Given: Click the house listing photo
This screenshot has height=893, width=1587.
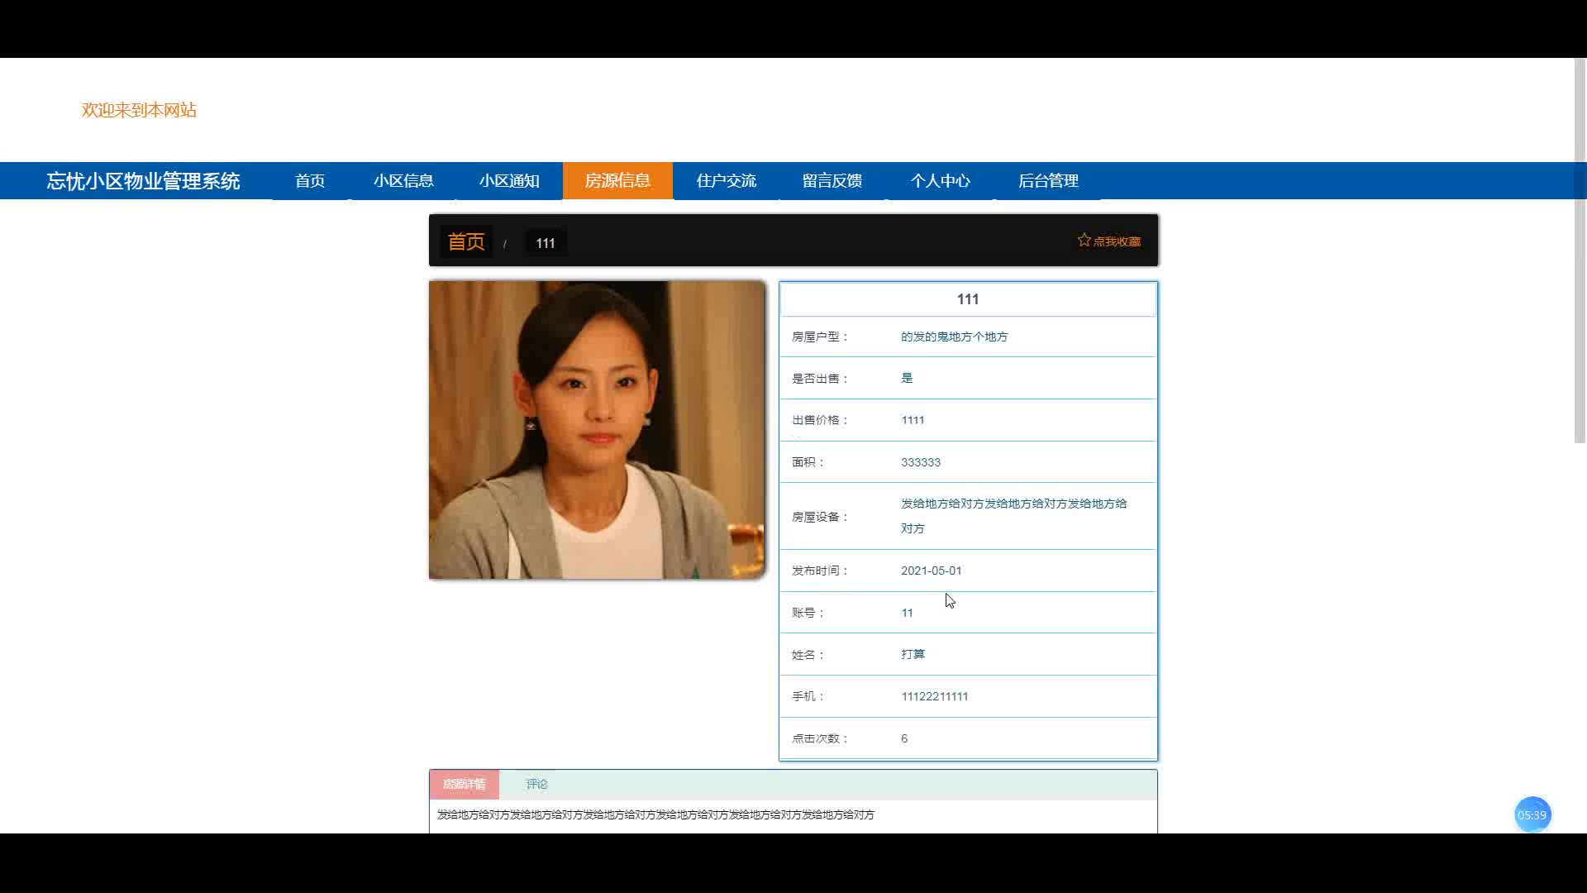Looking at the screenshot, I should pos(597,430).
